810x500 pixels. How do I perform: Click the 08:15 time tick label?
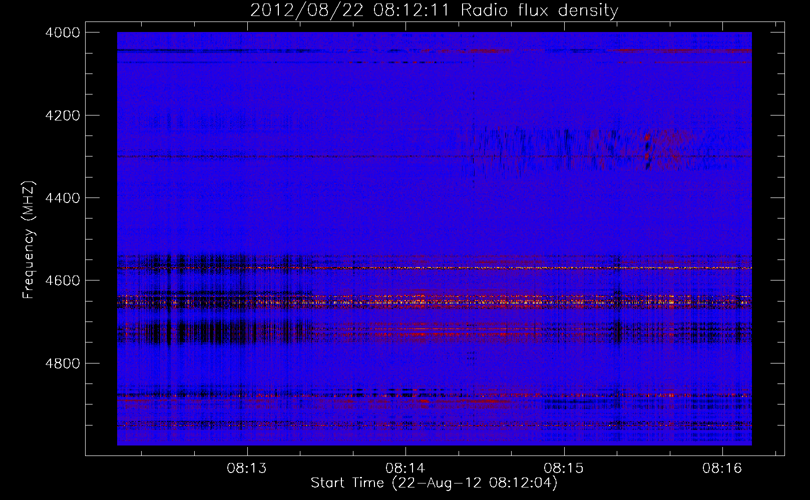(564, 468)
